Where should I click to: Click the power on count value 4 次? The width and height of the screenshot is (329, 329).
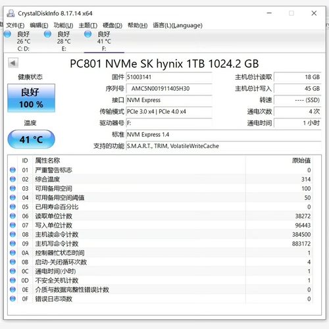coord(297,112)
